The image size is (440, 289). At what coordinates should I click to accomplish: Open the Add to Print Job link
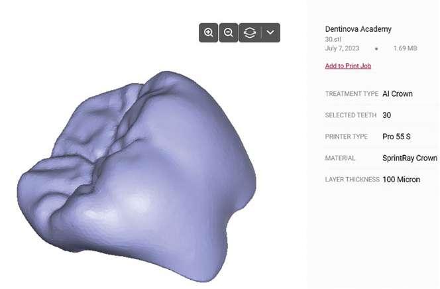(348, 66)
